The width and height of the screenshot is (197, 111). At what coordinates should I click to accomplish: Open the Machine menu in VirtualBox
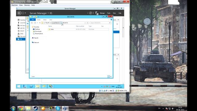(x=14, y=5)
